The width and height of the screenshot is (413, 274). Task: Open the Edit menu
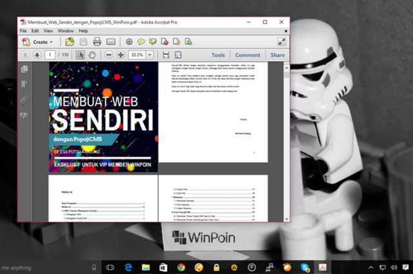tap(35, 31)
